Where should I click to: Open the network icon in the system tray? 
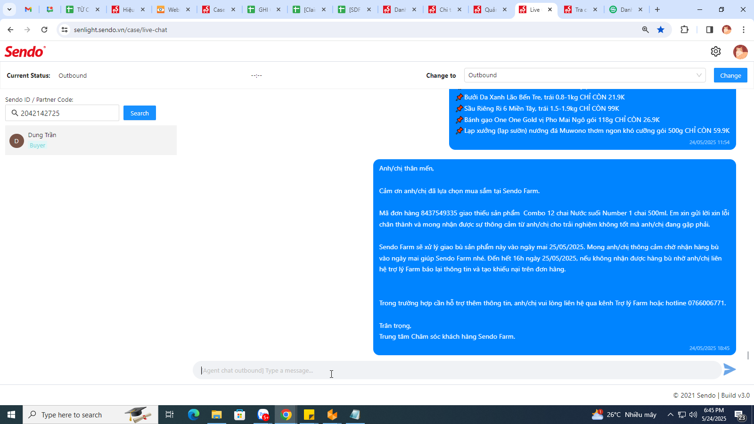(x=682, y=415)
